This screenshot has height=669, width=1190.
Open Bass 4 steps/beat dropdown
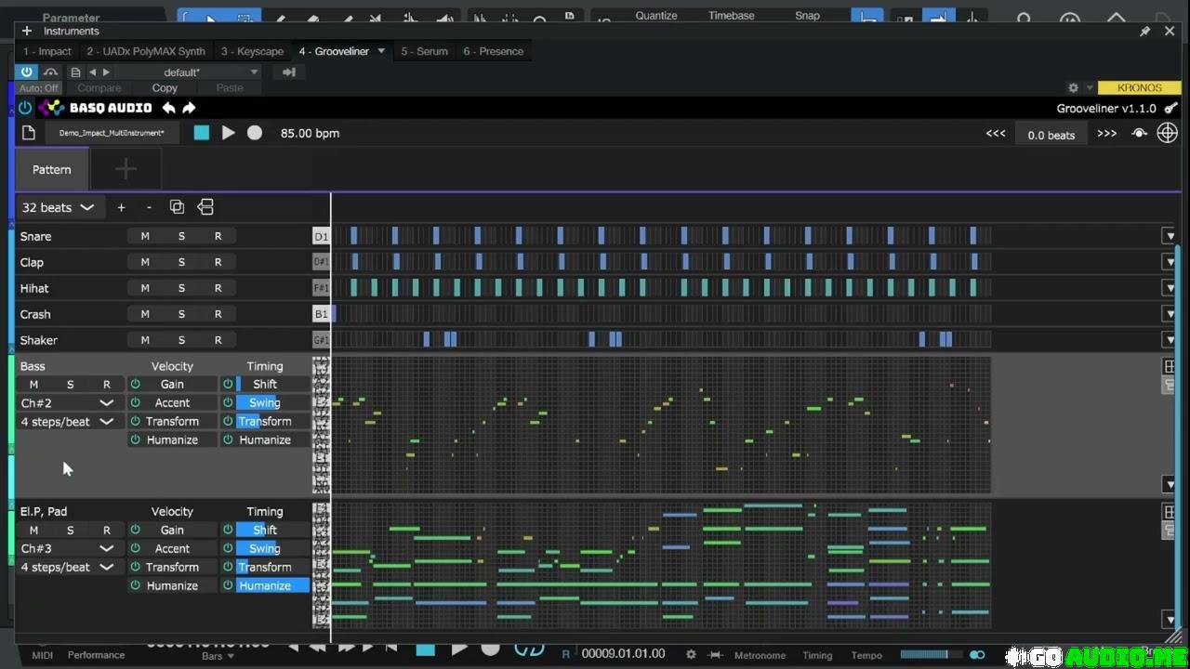[x=67, y=421]
